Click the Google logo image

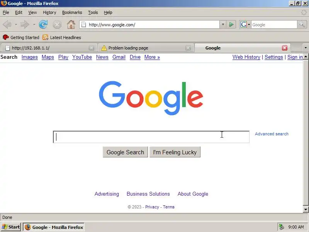[x=151, y=98]
